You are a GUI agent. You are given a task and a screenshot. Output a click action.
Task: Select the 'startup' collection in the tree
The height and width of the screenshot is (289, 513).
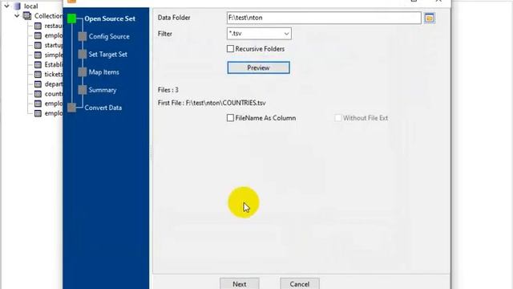click(x=54, y=45)
